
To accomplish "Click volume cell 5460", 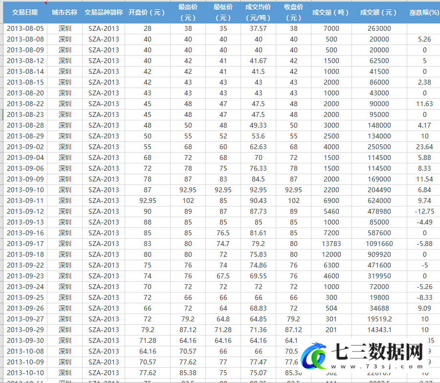I will 331,211.
